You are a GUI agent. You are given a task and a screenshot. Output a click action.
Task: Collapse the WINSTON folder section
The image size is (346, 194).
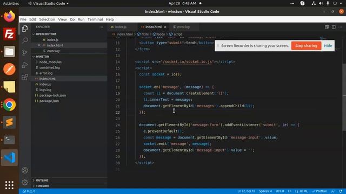pyautogui.click(x=42, y=57)
